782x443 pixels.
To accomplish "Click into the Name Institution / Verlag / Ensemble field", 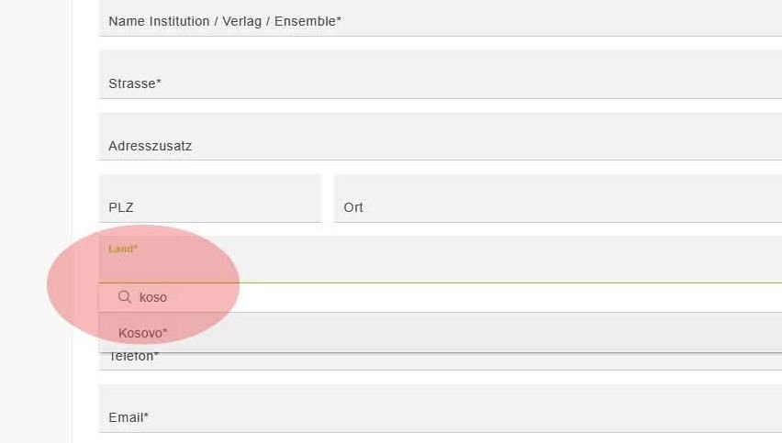I will 441,18.
